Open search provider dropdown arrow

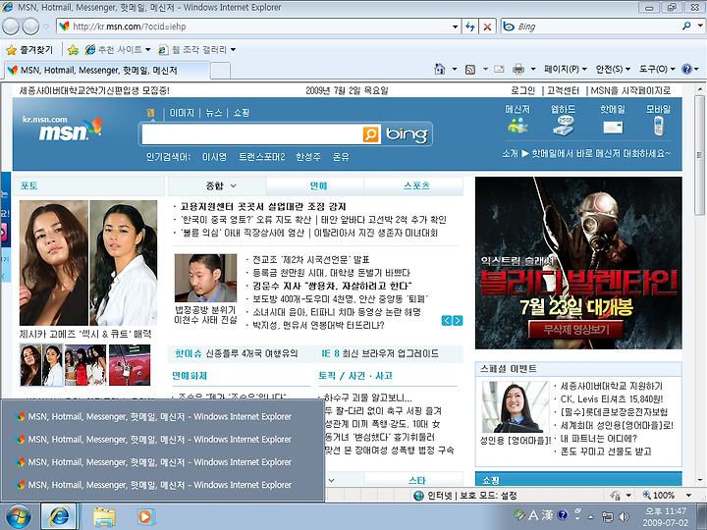click(x=700, y=26)
